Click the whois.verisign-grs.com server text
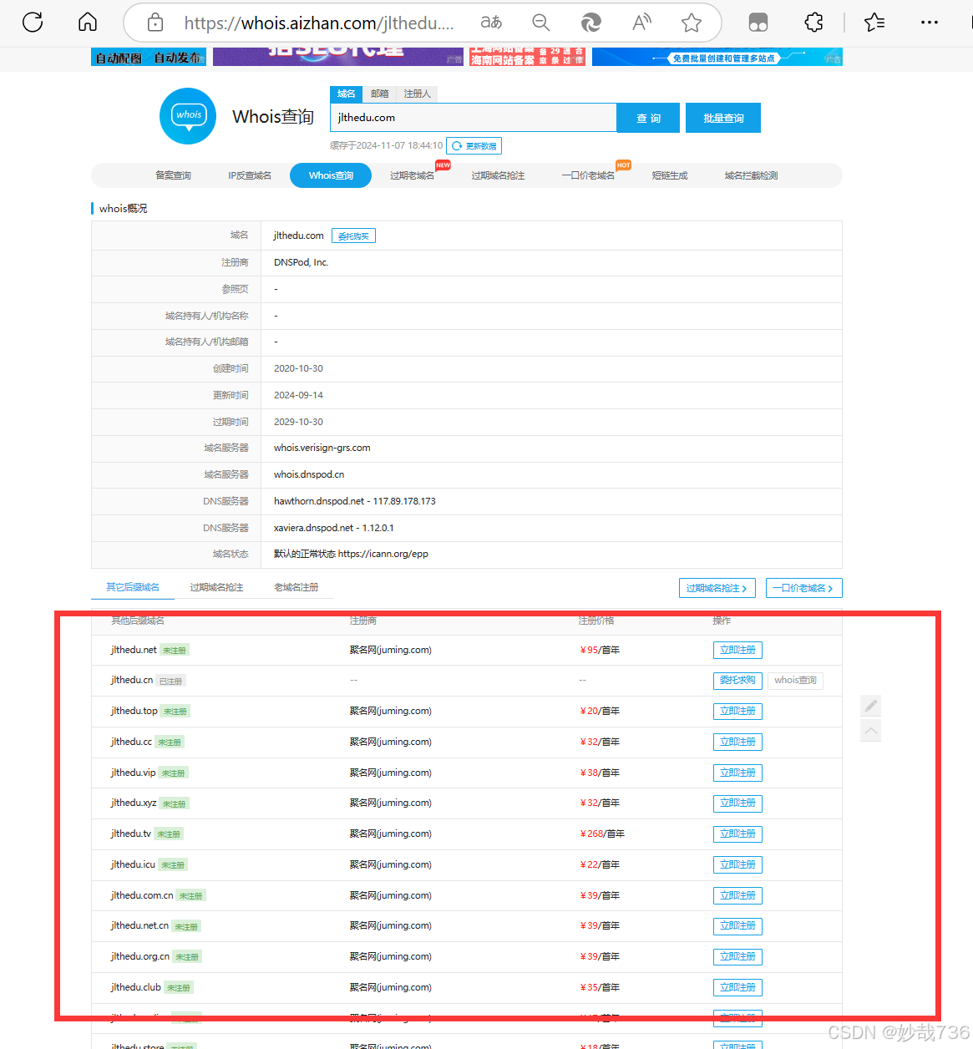 (x=322, y=448)
